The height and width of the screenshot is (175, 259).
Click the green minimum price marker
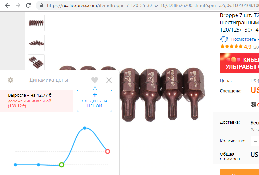click(x=62, y=165)
